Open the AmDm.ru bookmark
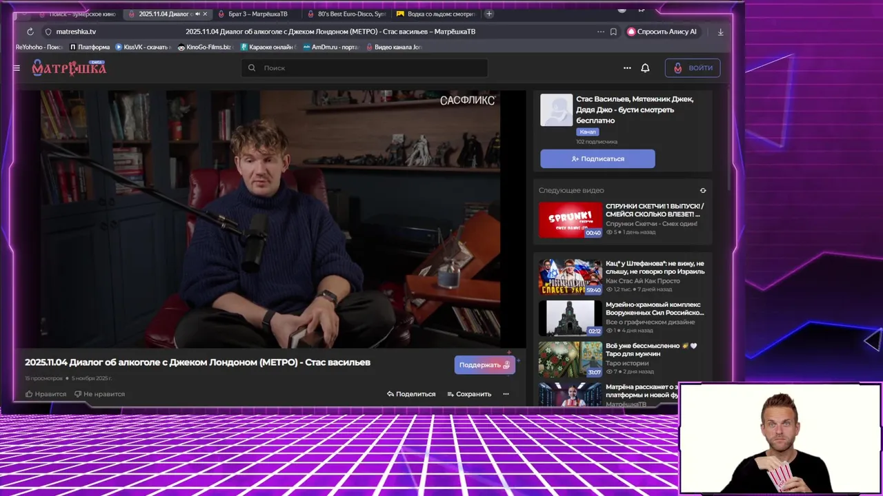 point(331,47)
